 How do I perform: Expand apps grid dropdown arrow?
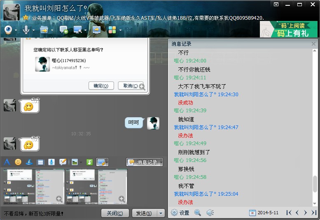(x=120, y=30)
